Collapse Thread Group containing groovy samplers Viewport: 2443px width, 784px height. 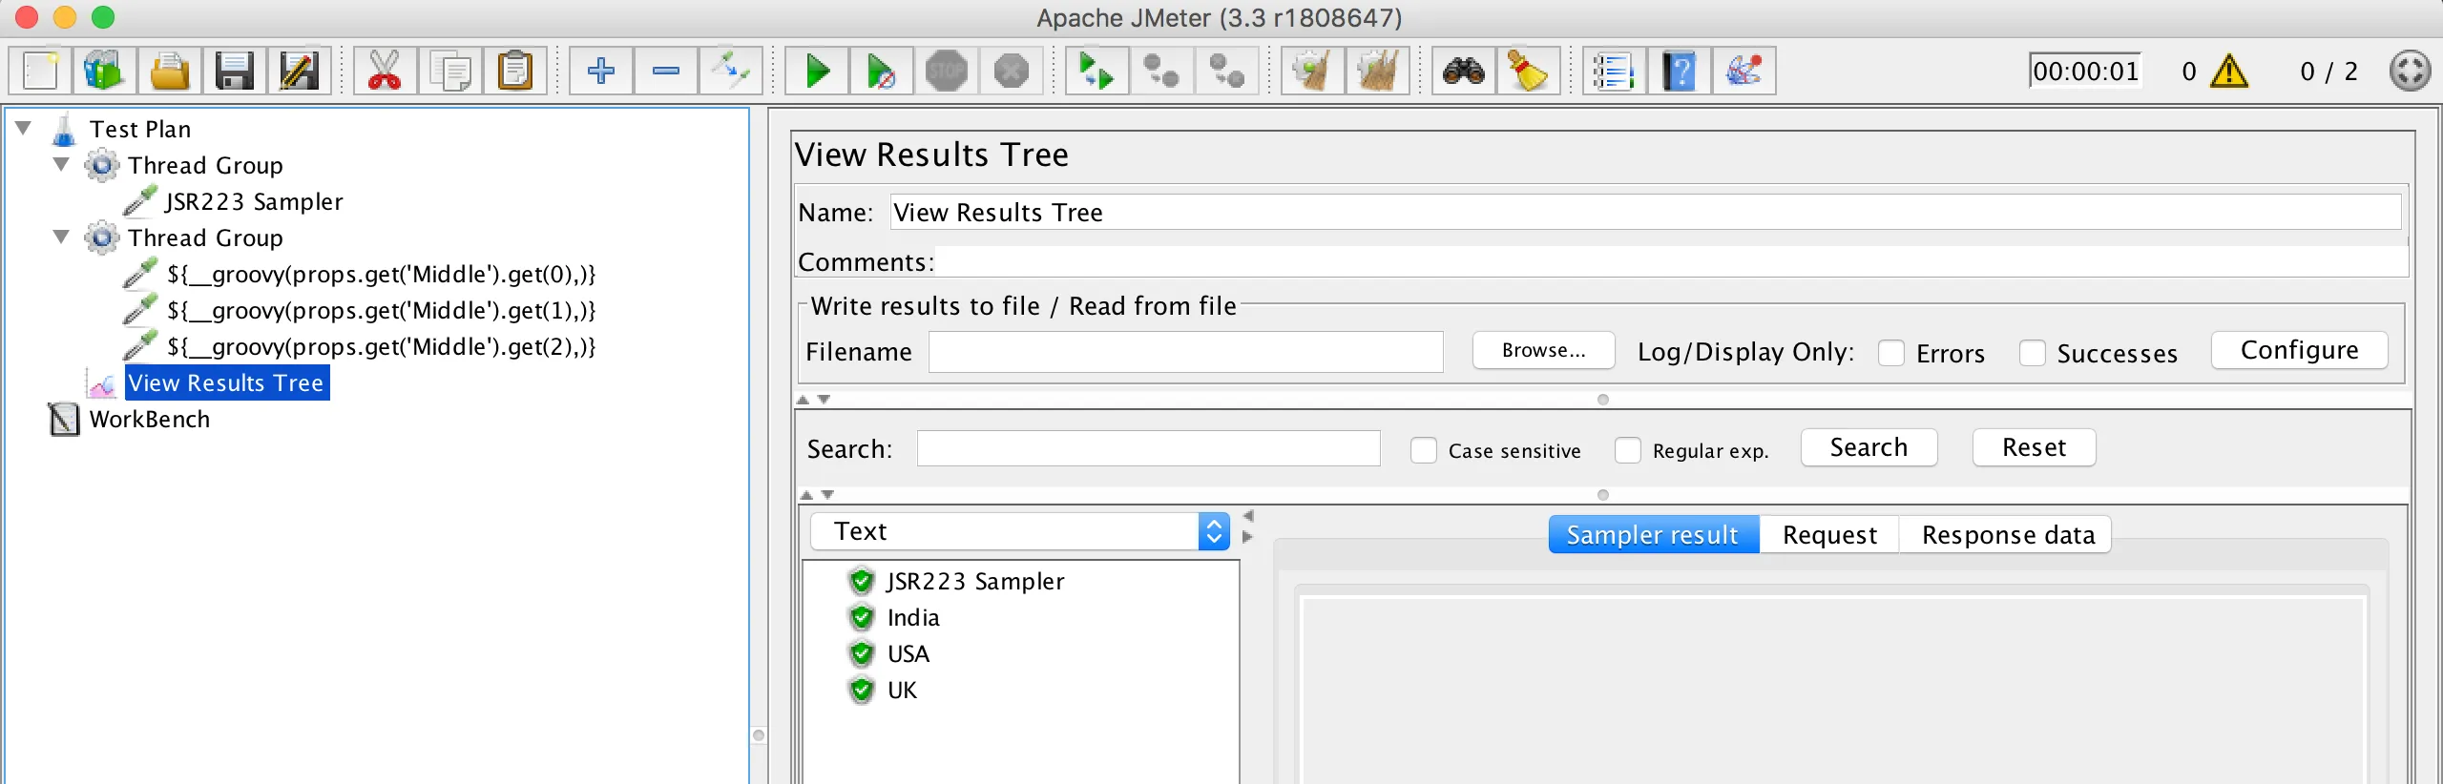click(x=61, y=237)
